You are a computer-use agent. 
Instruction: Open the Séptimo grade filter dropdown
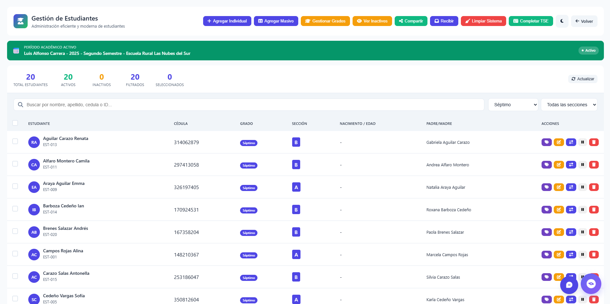point(513,105)
